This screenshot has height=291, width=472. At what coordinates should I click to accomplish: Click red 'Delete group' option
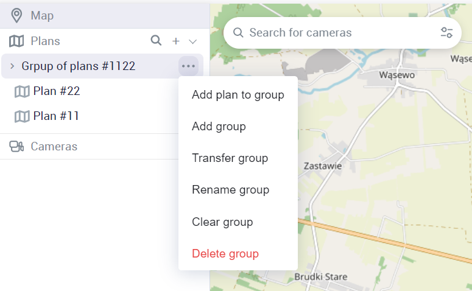click(225, 253)
